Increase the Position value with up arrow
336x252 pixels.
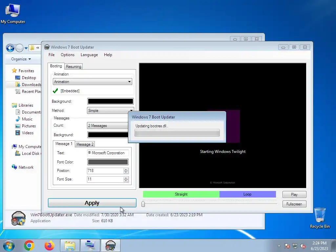click(126, 170)
